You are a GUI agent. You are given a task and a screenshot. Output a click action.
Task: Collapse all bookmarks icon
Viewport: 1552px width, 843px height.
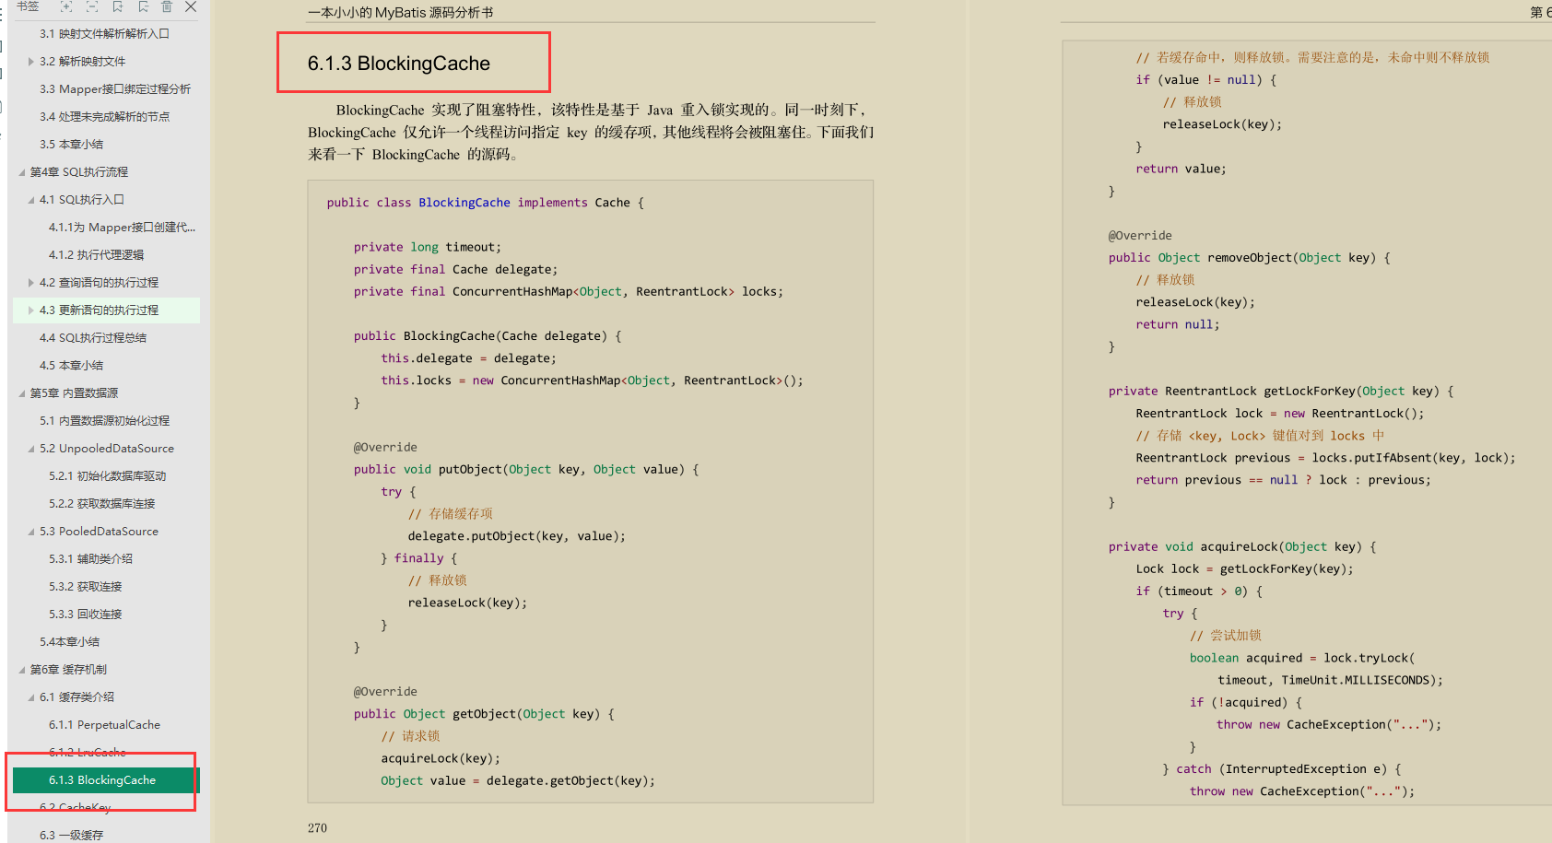click(92, 6)
